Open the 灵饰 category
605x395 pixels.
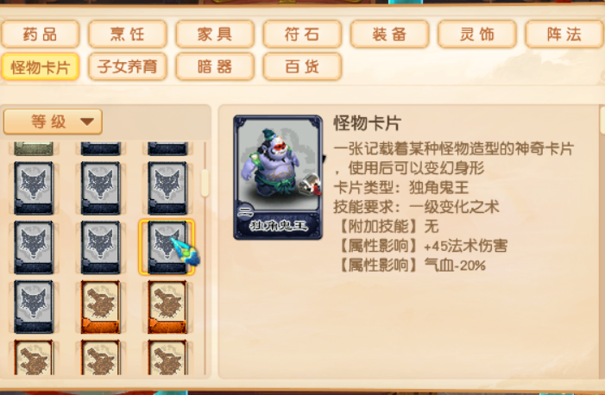[477, 34]
